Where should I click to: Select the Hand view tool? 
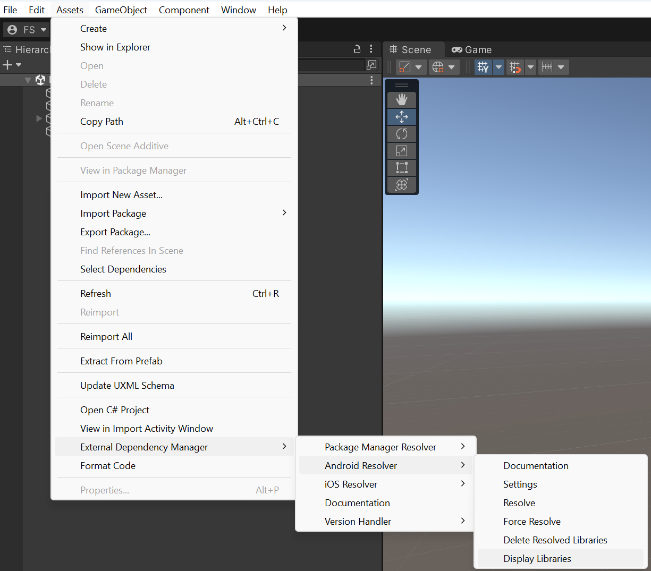click(402, 99)
